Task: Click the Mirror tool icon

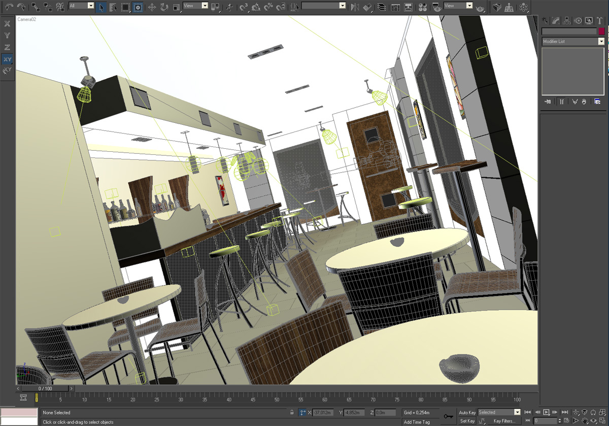Action: click(355, 7)
